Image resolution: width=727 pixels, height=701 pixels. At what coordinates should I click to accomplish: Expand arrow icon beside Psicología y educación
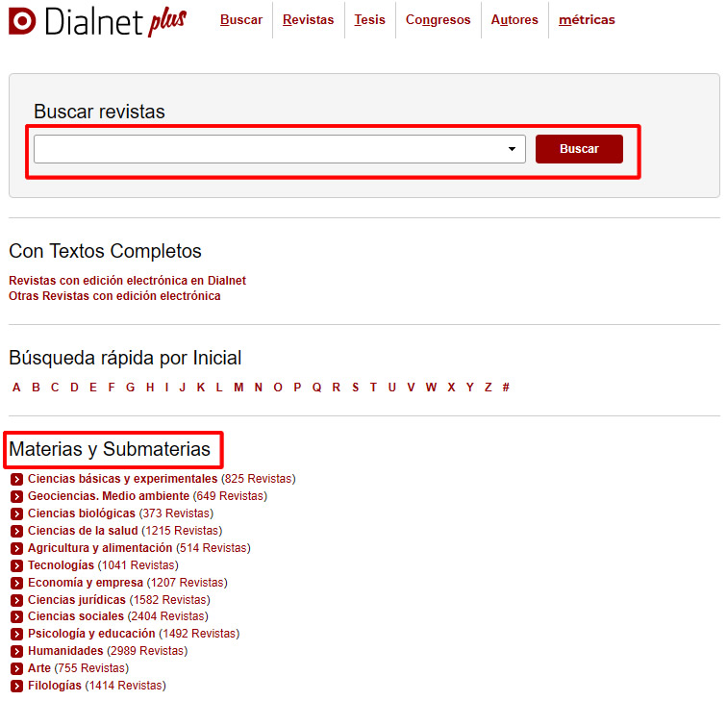16,634
